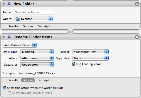Show Options tab of the New Folder action
The height and width of the screenshot is (98, 141).
click(28, 26)
